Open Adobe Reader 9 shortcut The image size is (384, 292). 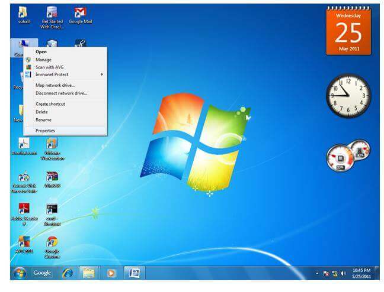click(x=24, y=209)
